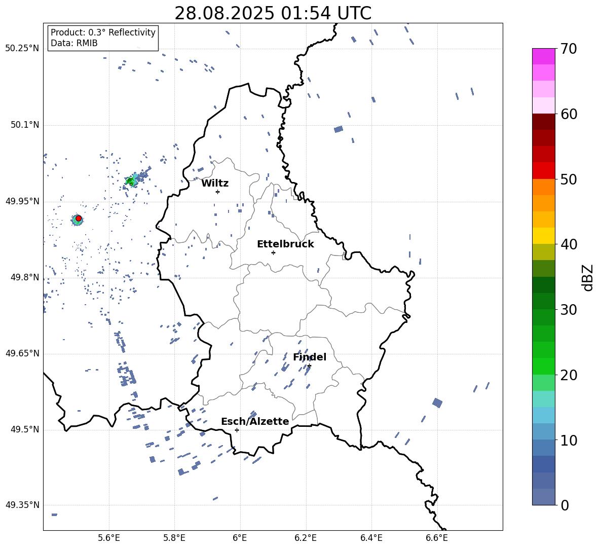Click the Product: 0.3° Reflectivity label
The image size is (600, 548).
pos(103,32)
